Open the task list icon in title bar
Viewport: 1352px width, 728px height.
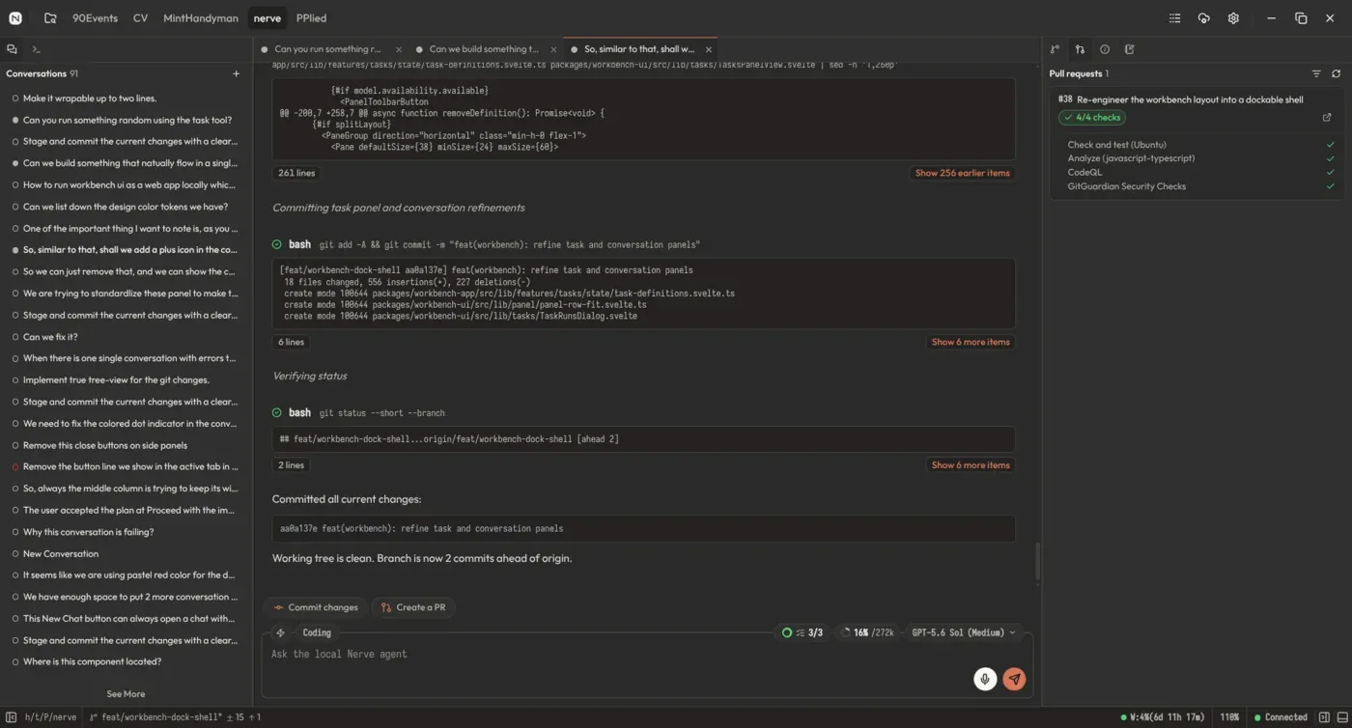click(x=1174, y=18)
